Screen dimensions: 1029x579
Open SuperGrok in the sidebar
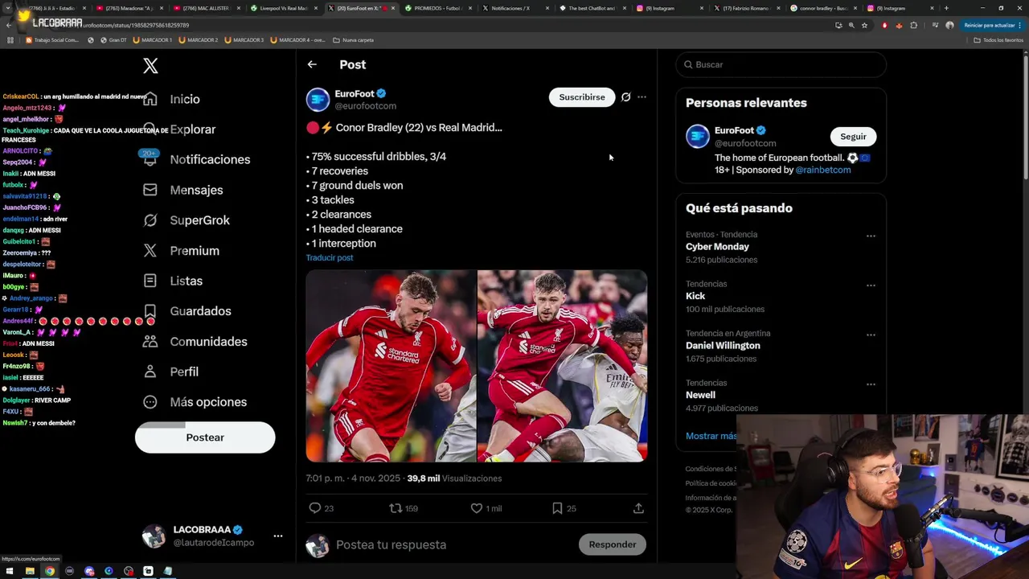point(199,220)
